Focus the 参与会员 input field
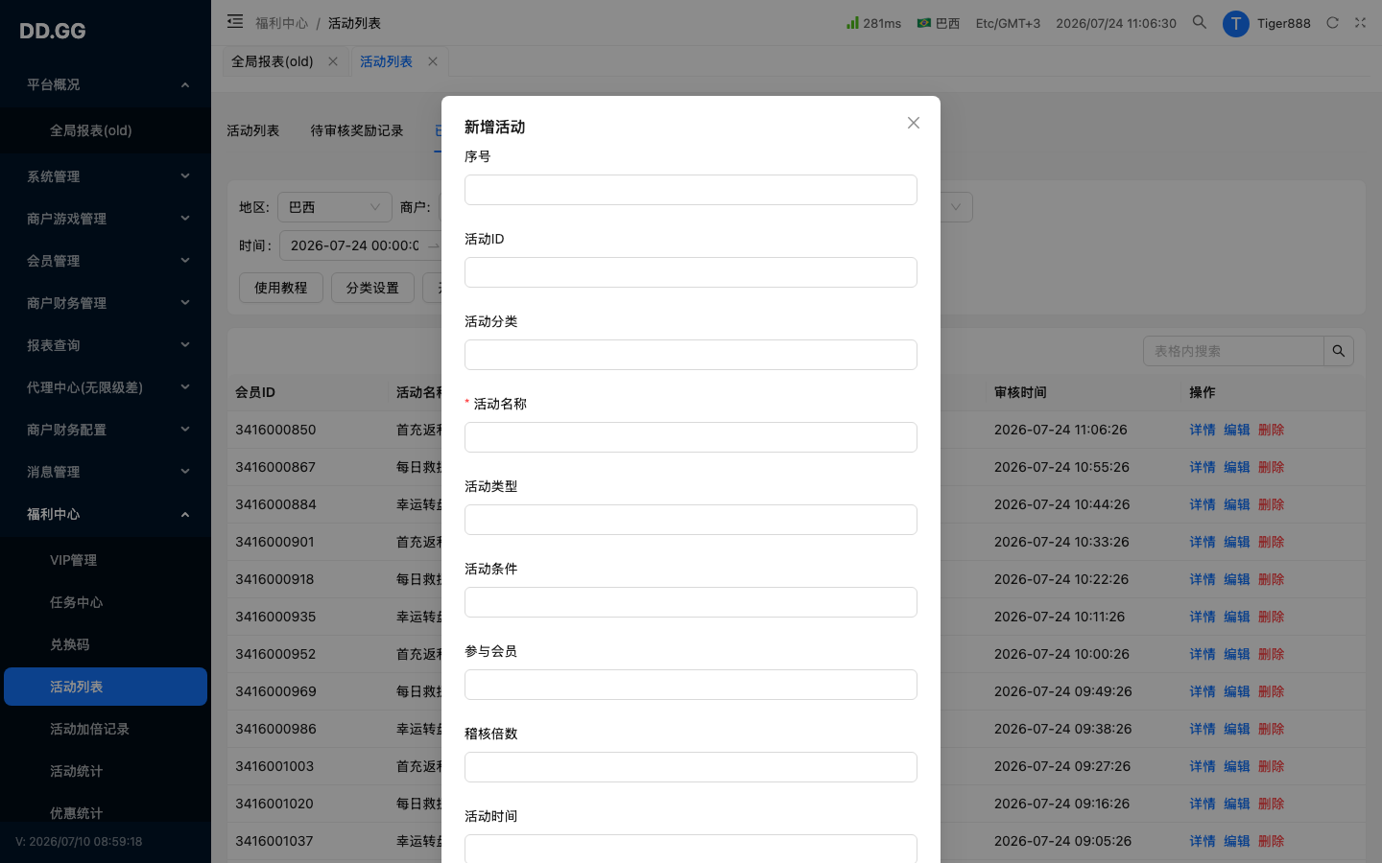Screen dimensions: 1382x863 [x=691, y=685]
